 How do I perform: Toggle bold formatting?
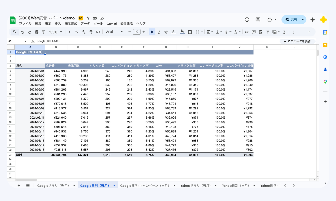click(x=152, y=32)
